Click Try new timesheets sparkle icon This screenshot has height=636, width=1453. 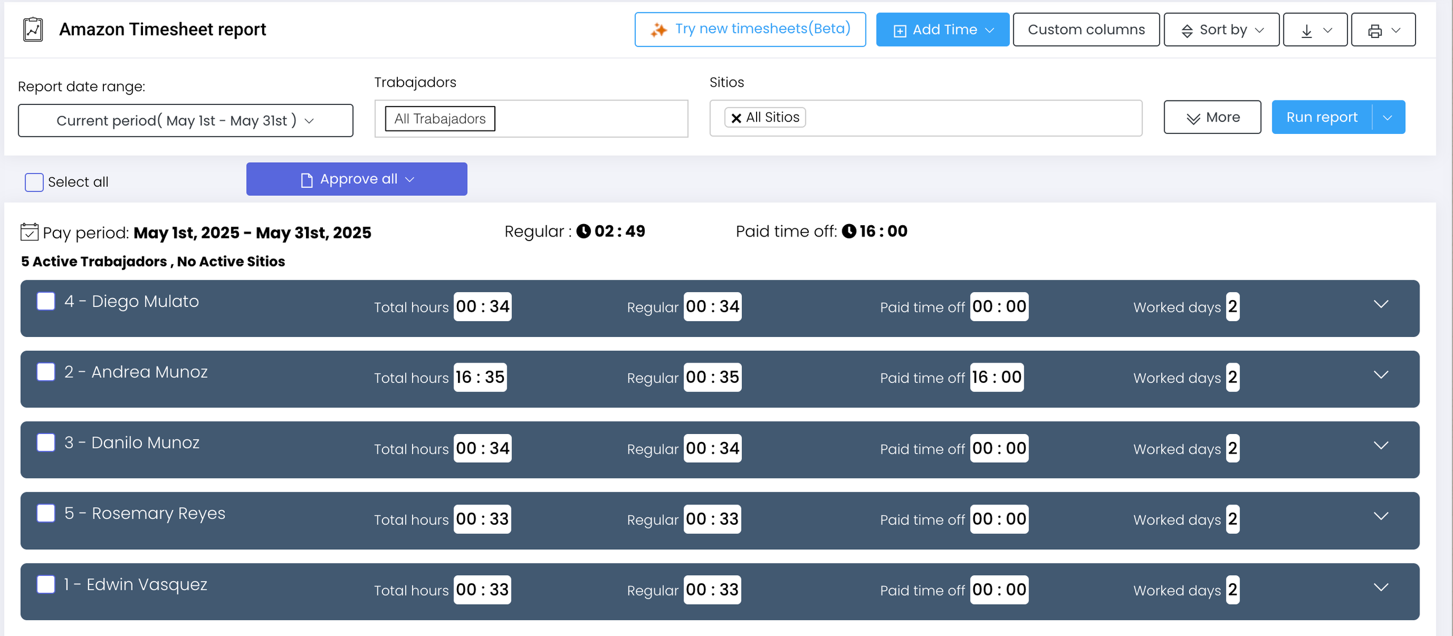[658, 30]
